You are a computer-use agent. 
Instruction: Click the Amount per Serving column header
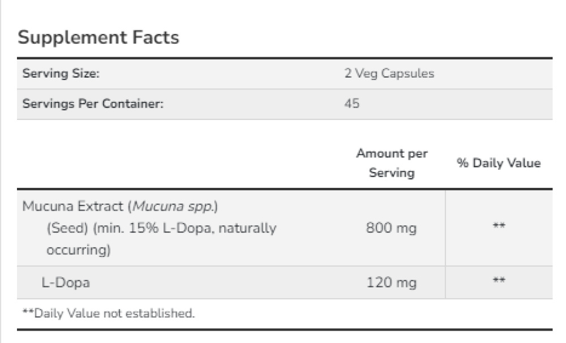[392, 163]
